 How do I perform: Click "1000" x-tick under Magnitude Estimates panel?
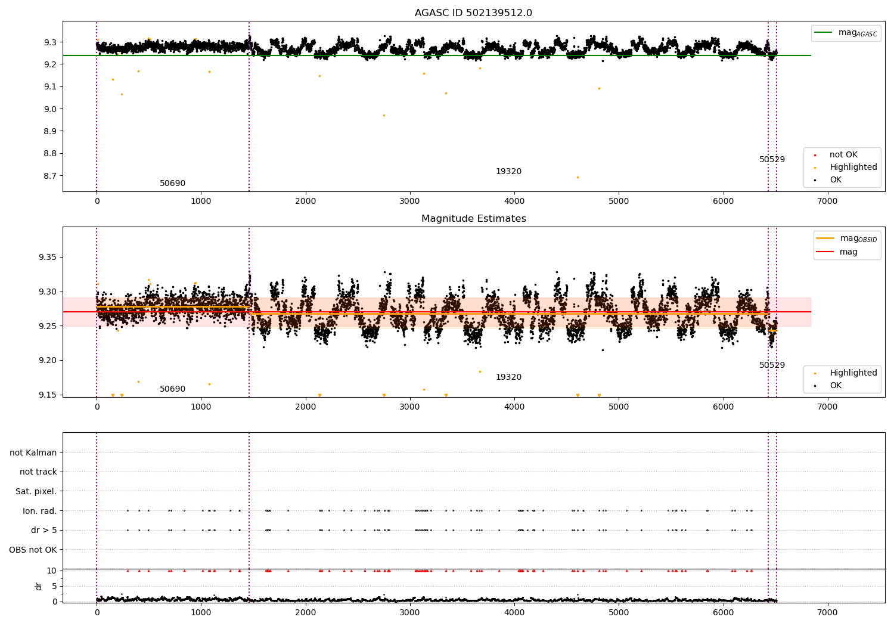(201, 407)
